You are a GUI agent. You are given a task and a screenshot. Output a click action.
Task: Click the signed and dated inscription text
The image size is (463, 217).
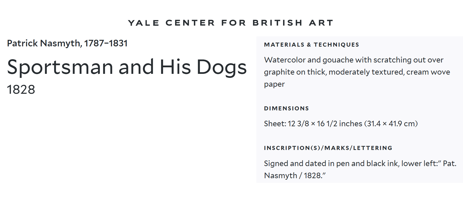[360, 169]
